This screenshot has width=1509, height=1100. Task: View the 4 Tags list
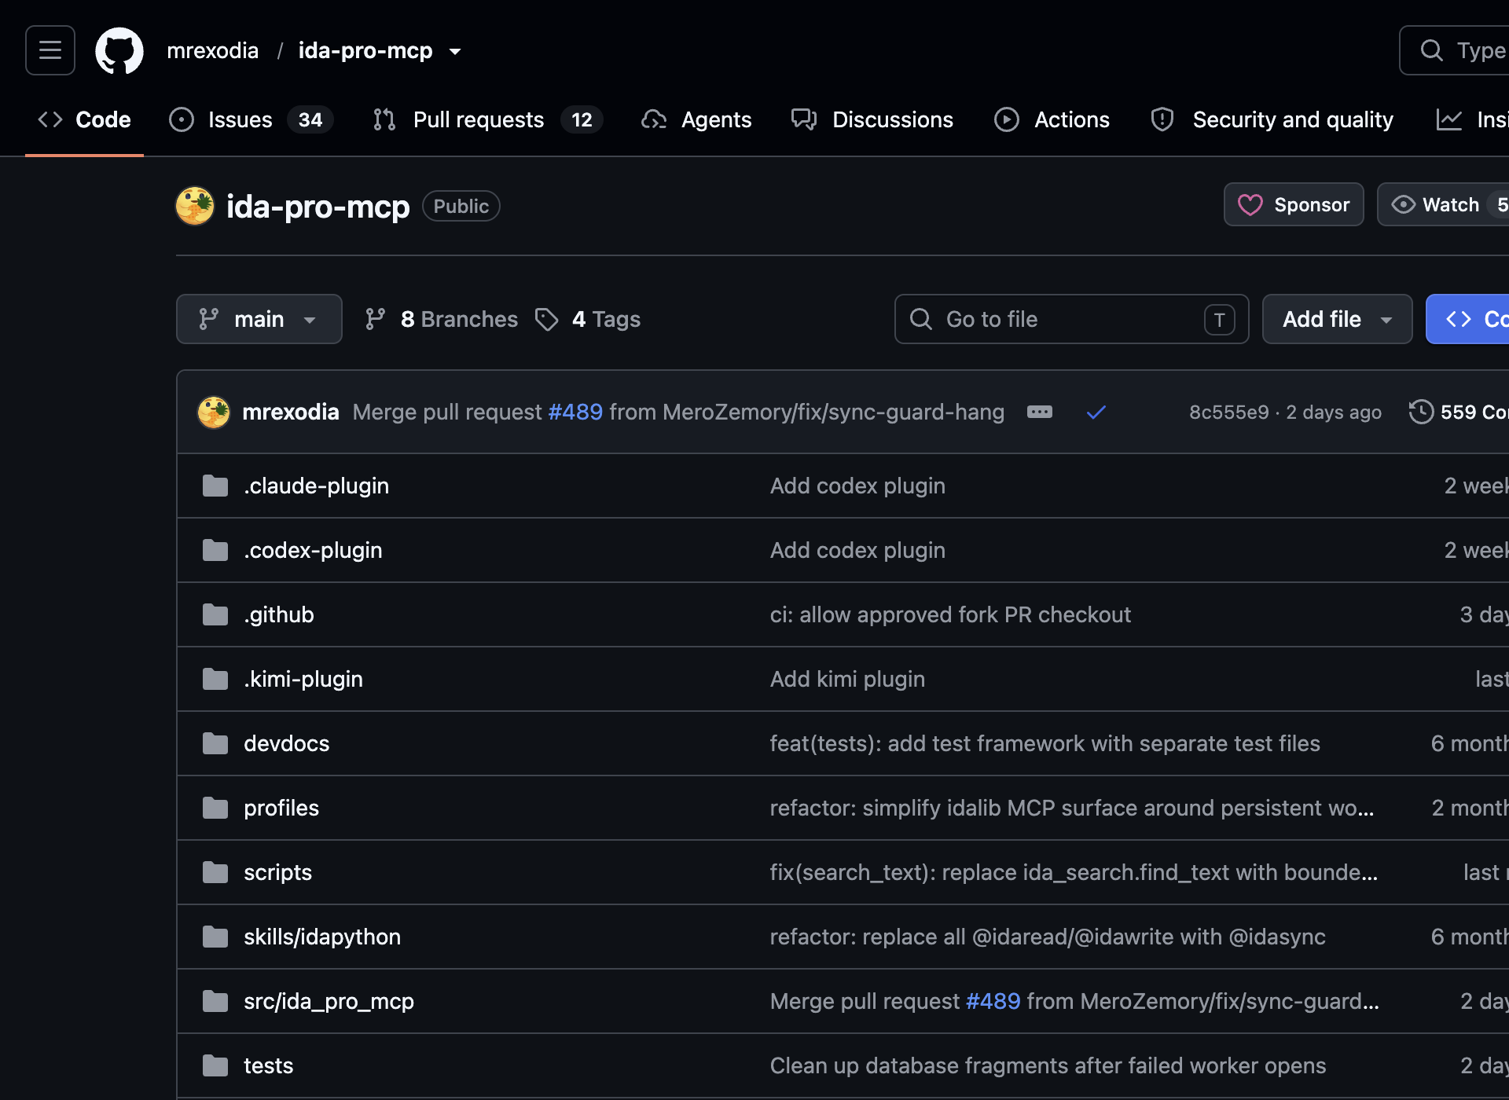click(x=588, y=319)
